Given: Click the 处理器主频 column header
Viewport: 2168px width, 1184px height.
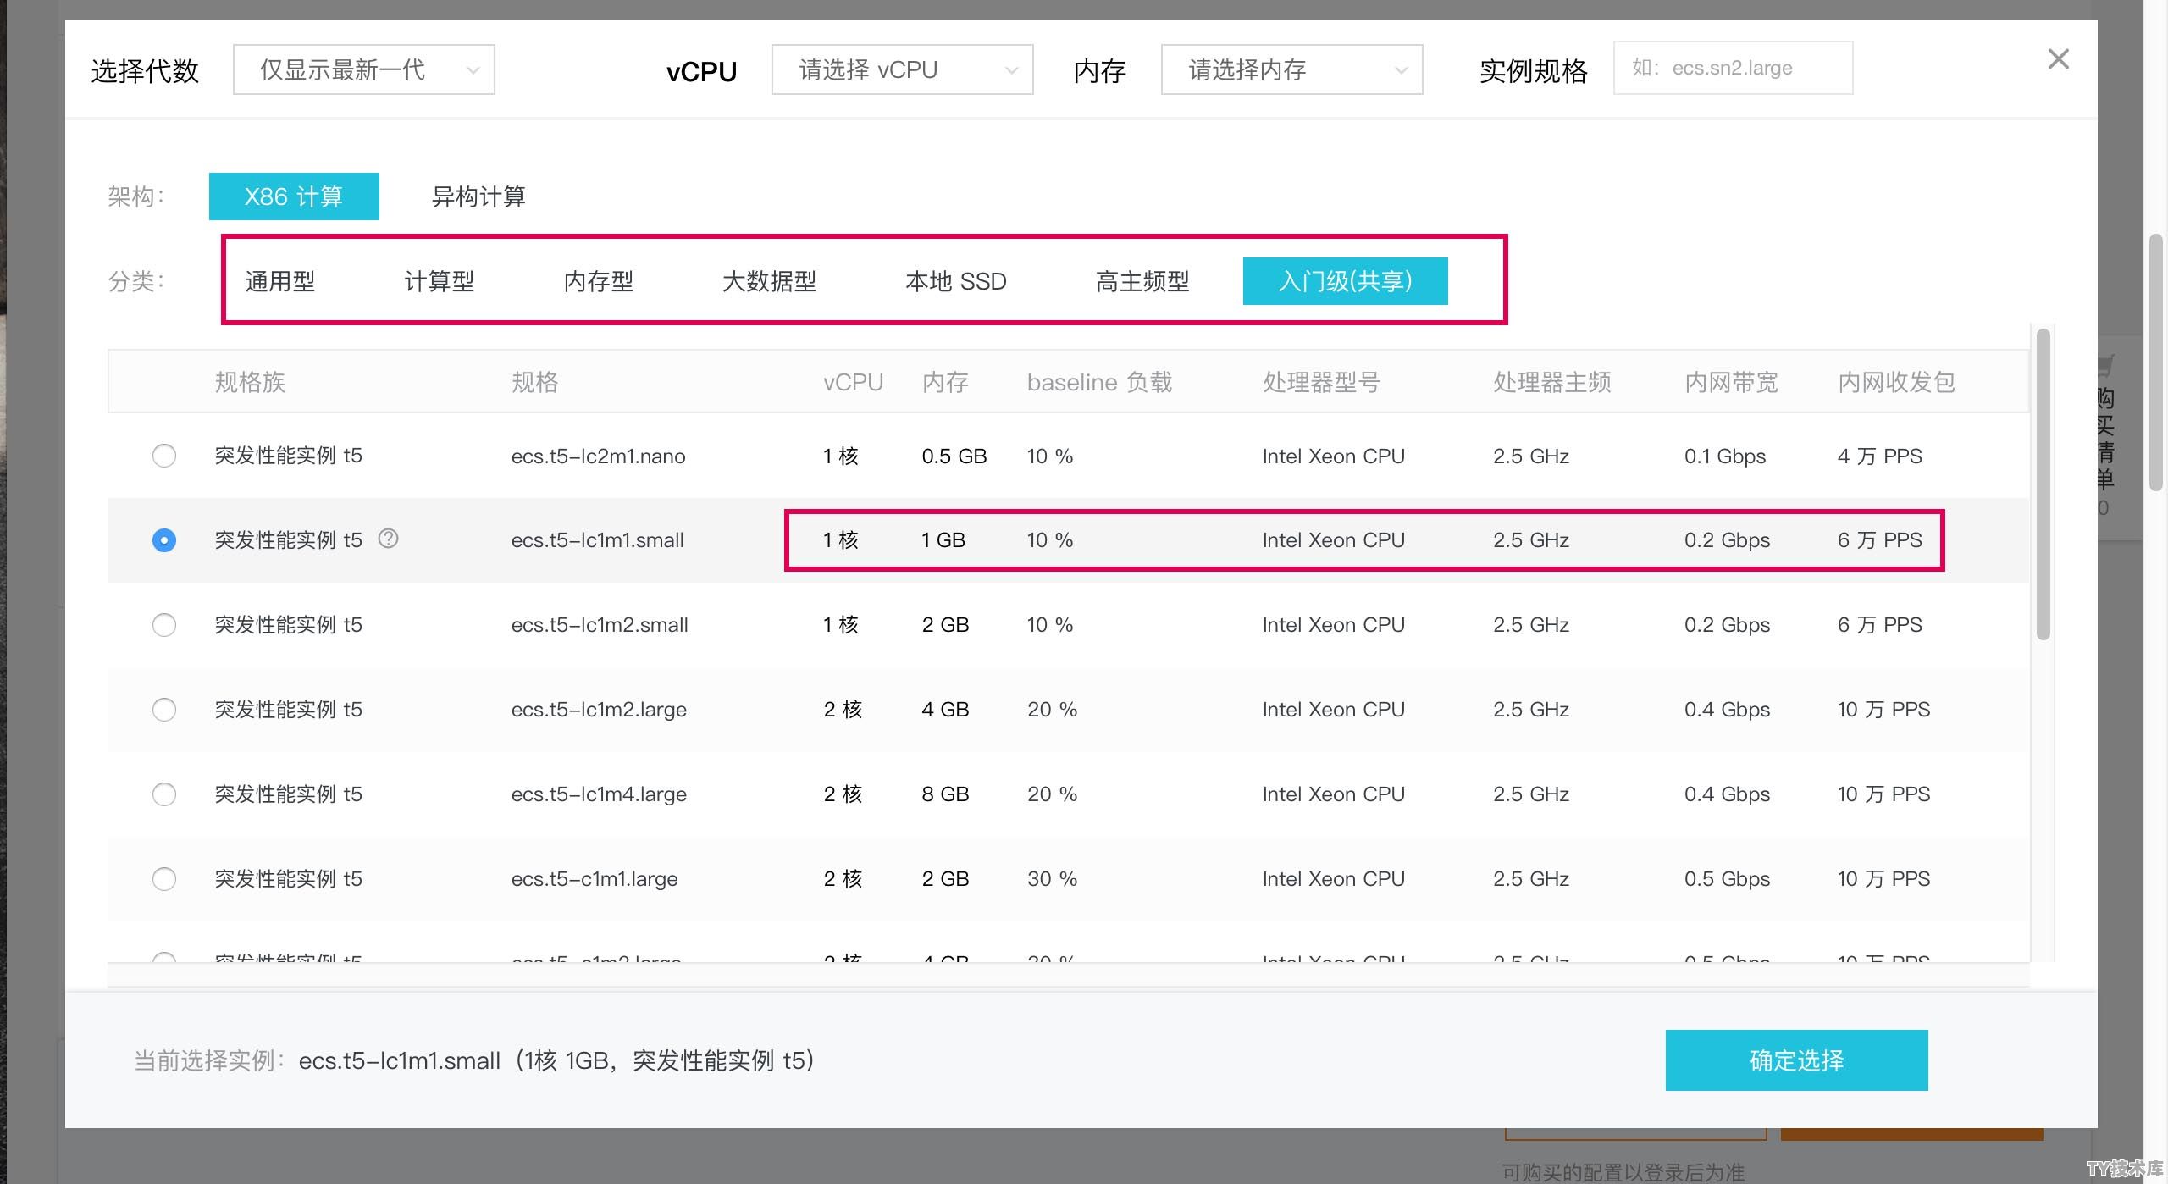Looking at the screenshot, I should (1551, 382).
